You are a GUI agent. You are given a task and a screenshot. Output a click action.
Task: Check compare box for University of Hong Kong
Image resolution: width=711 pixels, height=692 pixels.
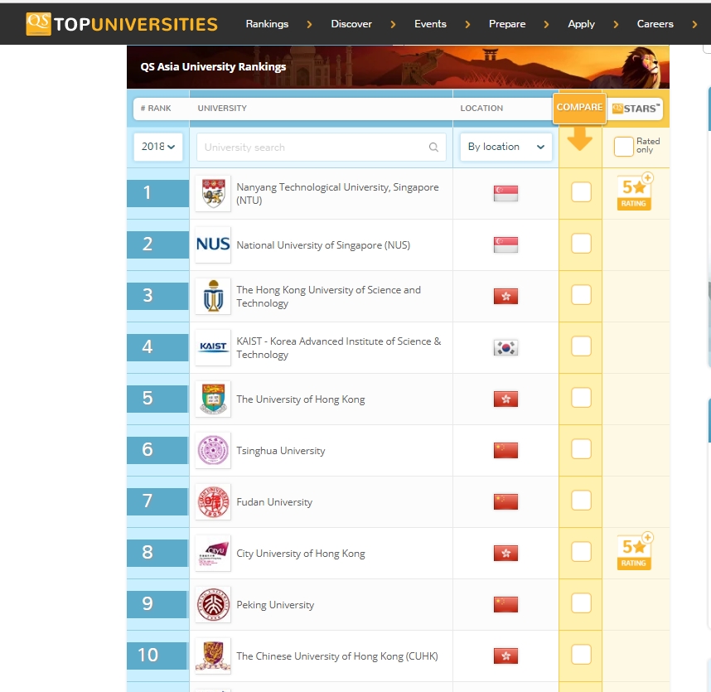tap(581, 398)
